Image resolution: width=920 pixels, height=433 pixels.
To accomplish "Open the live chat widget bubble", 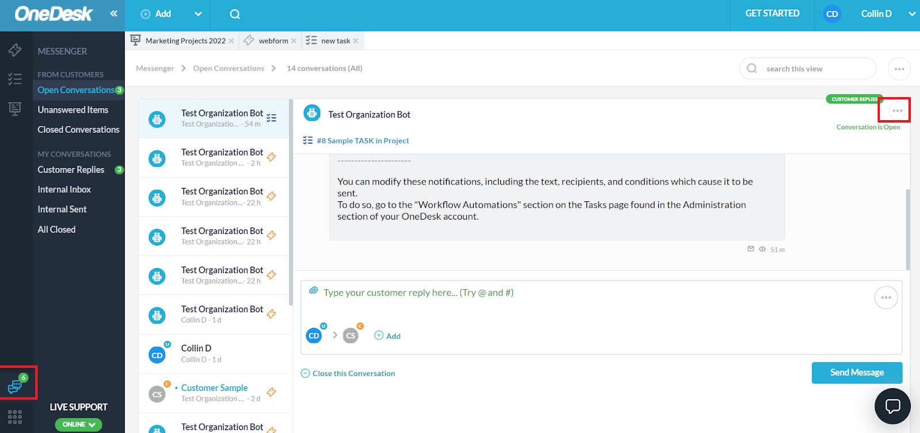I will click(892, 406).
